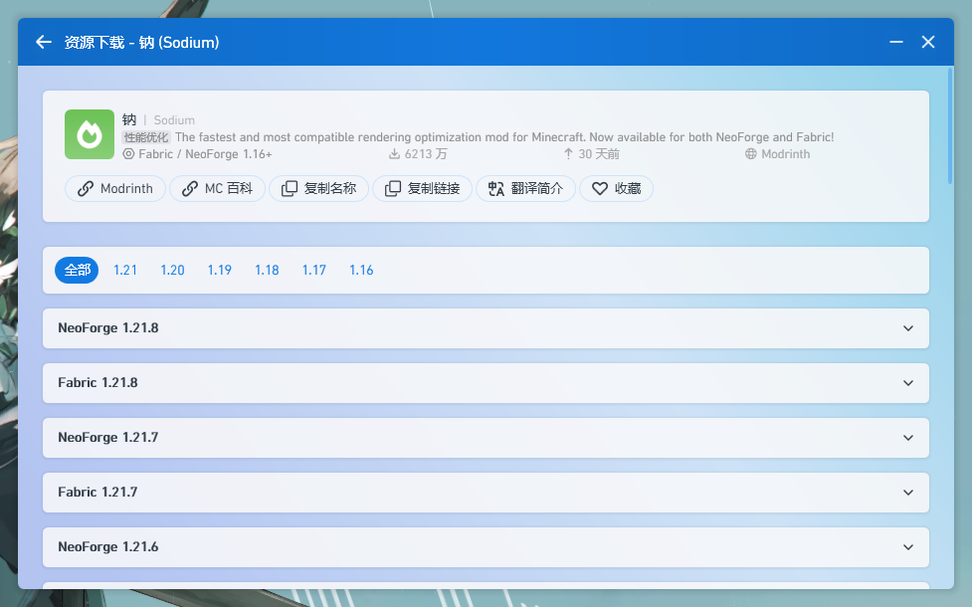Expand the NeoForge 1.21.7 chevron

point(908,438)
